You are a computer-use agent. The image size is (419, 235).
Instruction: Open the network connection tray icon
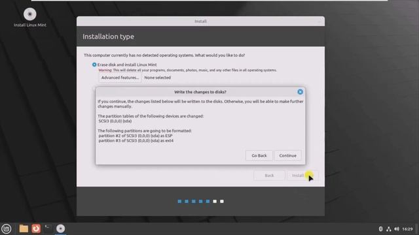pyautogui.click(x=389, y=229)
